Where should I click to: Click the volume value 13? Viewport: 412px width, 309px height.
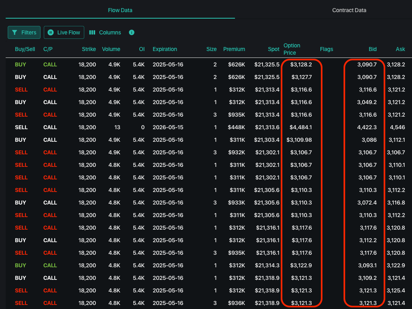tap(117, 128)
